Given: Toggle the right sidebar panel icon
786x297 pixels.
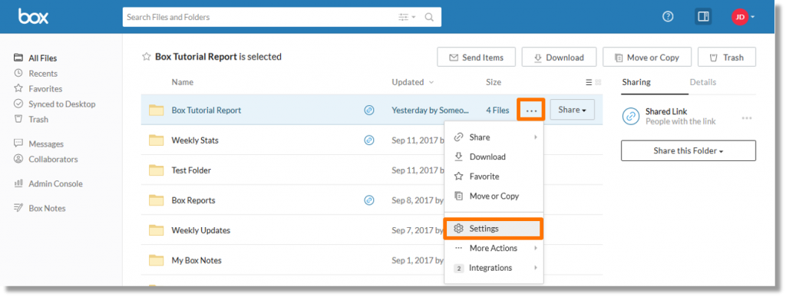Looking at the screenshot, I should tap(703, 17).
